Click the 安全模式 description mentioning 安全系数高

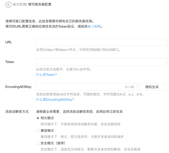click(x=90, y=149)
